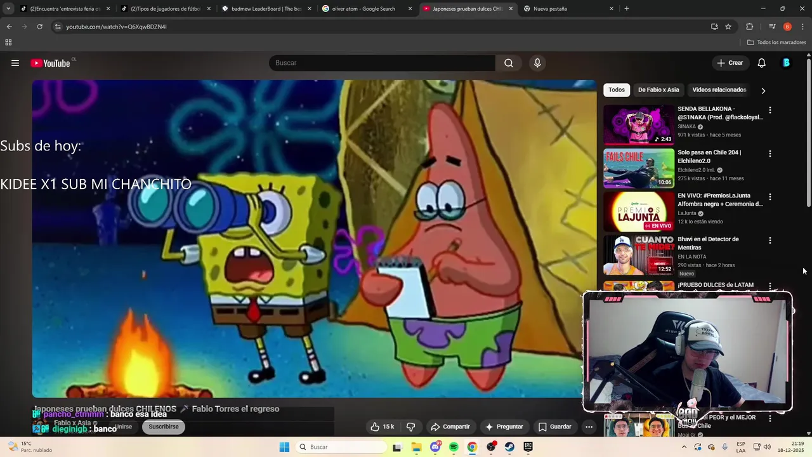Open weather widget 15°C Parc. nublado
The height and width of the screenshot is (457, 812).
point(30,447)
